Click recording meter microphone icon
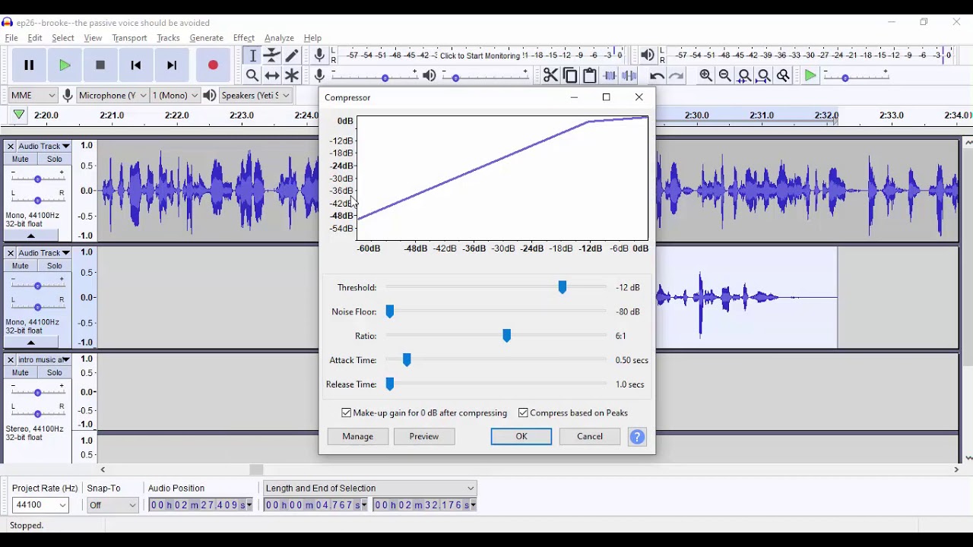 point(320,55)
